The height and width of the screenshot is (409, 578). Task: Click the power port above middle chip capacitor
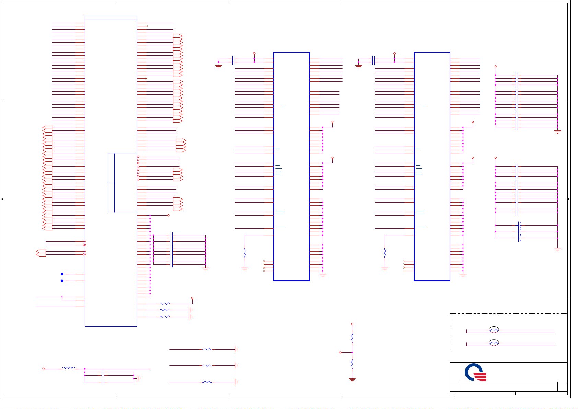click(x=254, y=54)
